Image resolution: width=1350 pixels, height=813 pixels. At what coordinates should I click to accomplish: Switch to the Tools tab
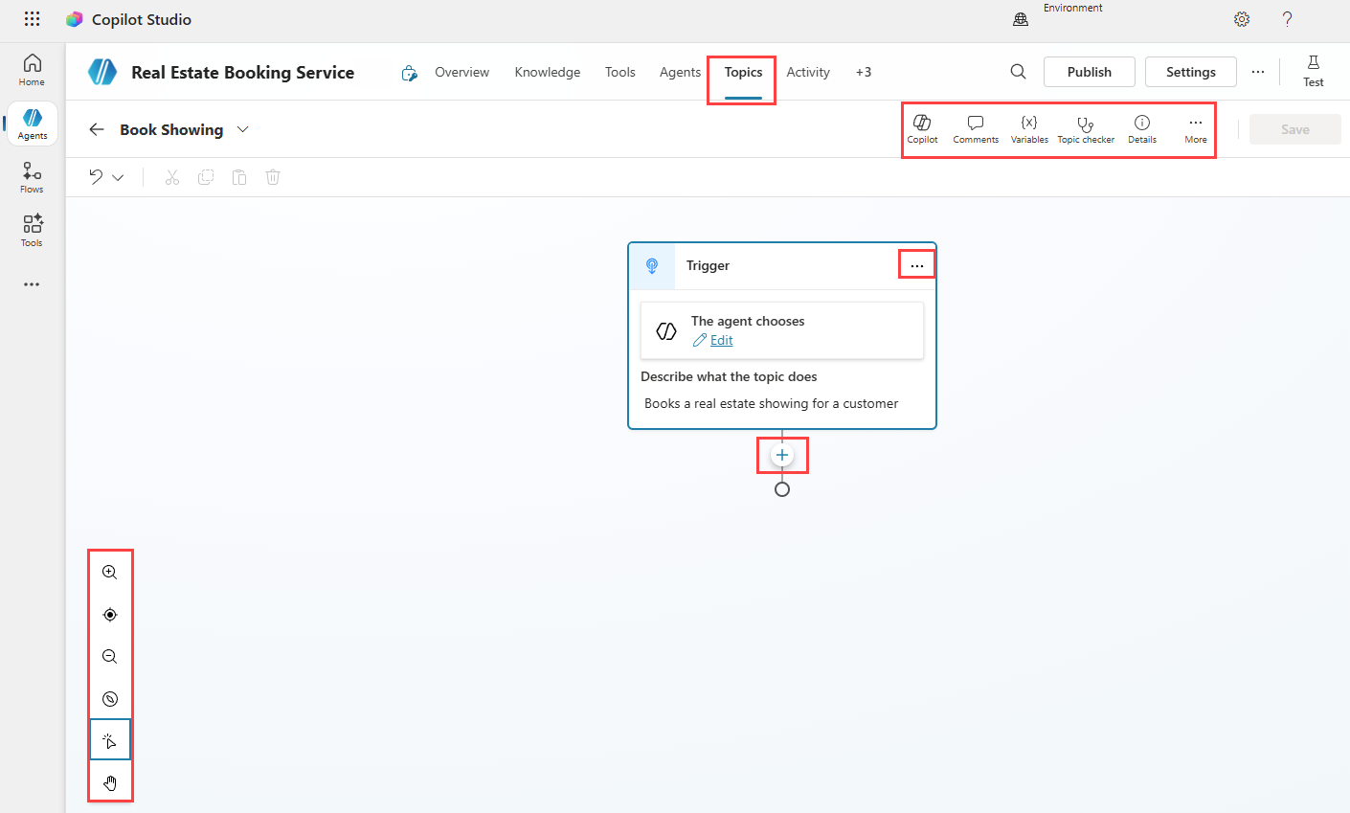[620, 72]
